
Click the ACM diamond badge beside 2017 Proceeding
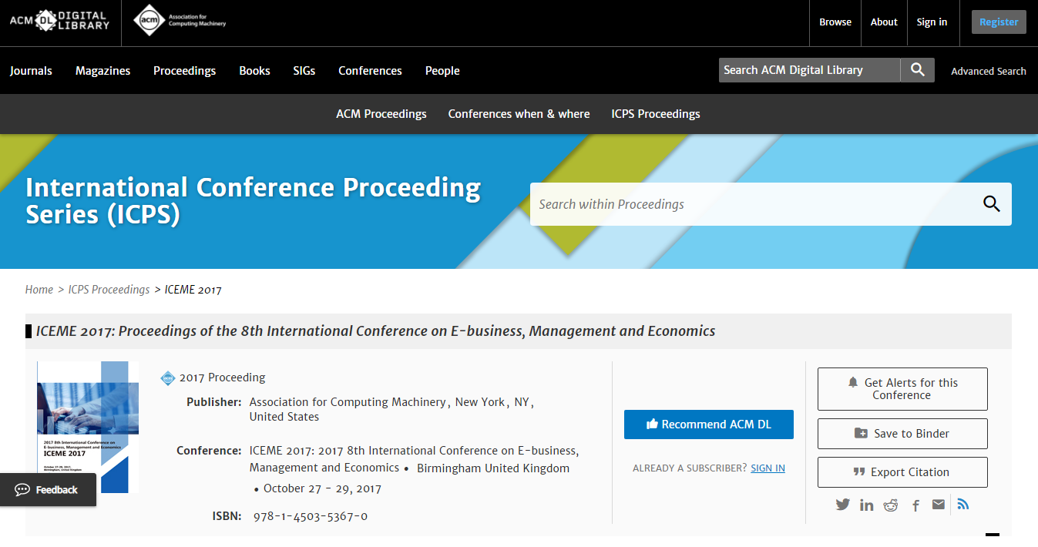point(168,378)
